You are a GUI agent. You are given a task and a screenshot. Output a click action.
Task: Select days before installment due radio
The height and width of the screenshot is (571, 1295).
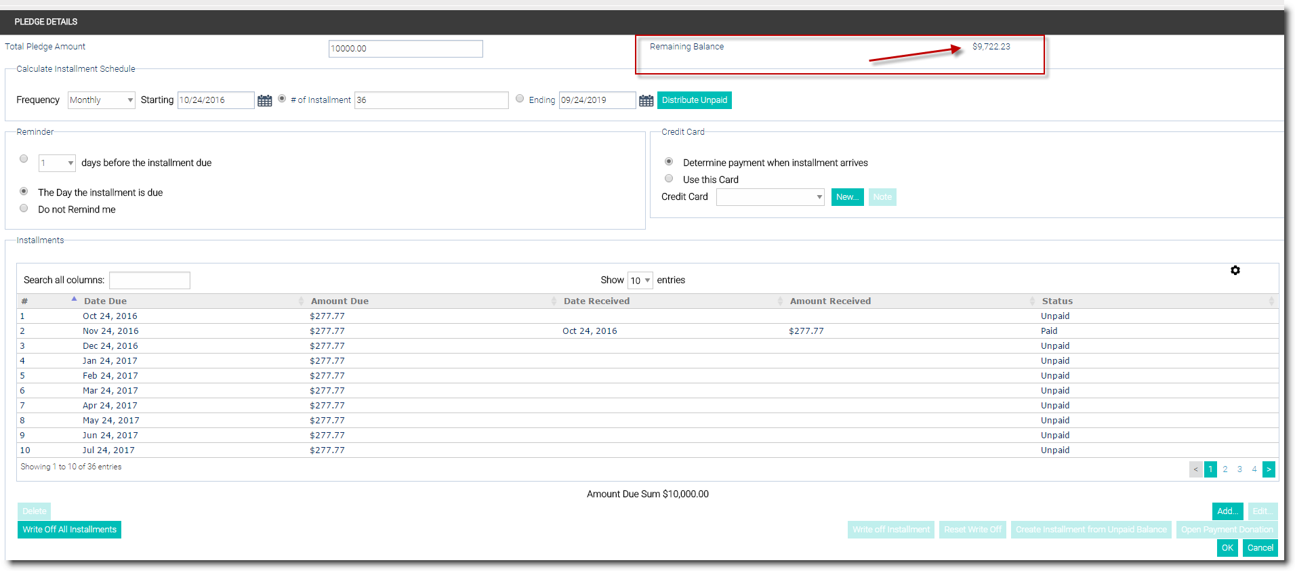pos(24,158)
